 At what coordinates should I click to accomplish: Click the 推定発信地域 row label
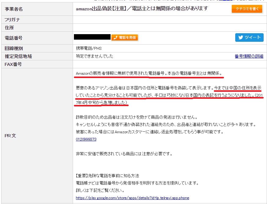(x=18, y=56)
